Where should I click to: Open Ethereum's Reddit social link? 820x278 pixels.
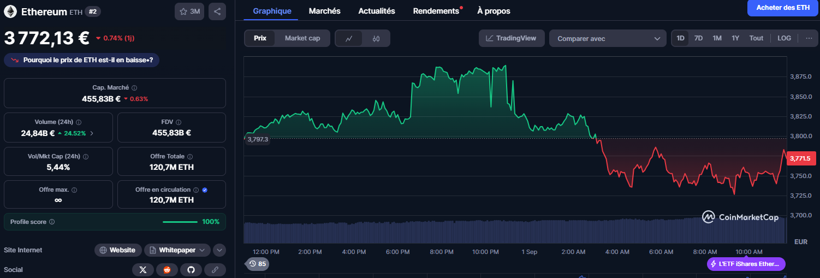coord(167,270)
